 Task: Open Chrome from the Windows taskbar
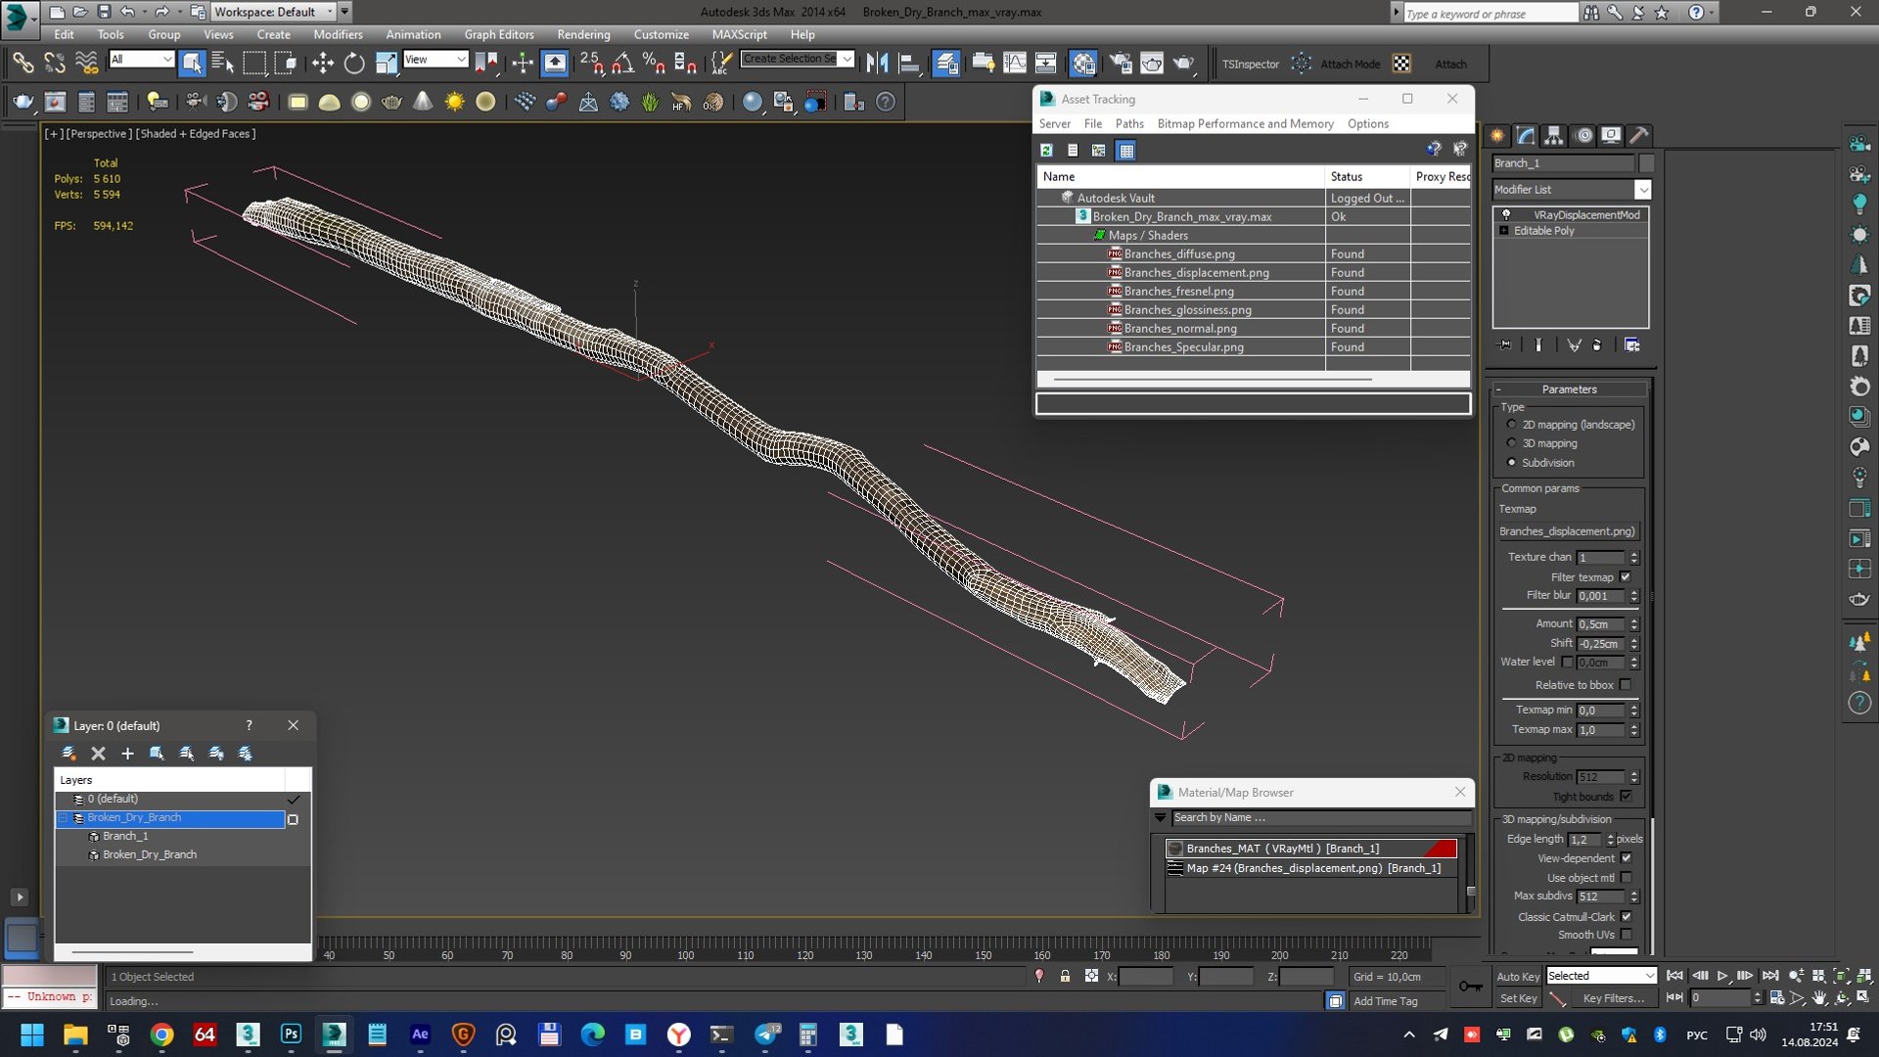161,1034
